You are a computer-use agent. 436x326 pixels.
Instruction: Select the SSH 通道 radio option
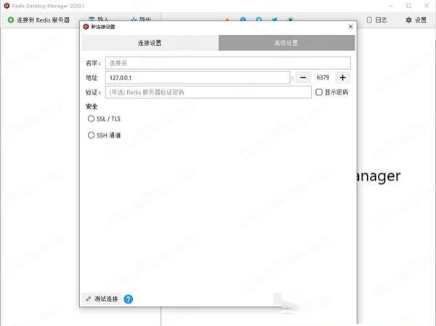[x=91, y=135]
